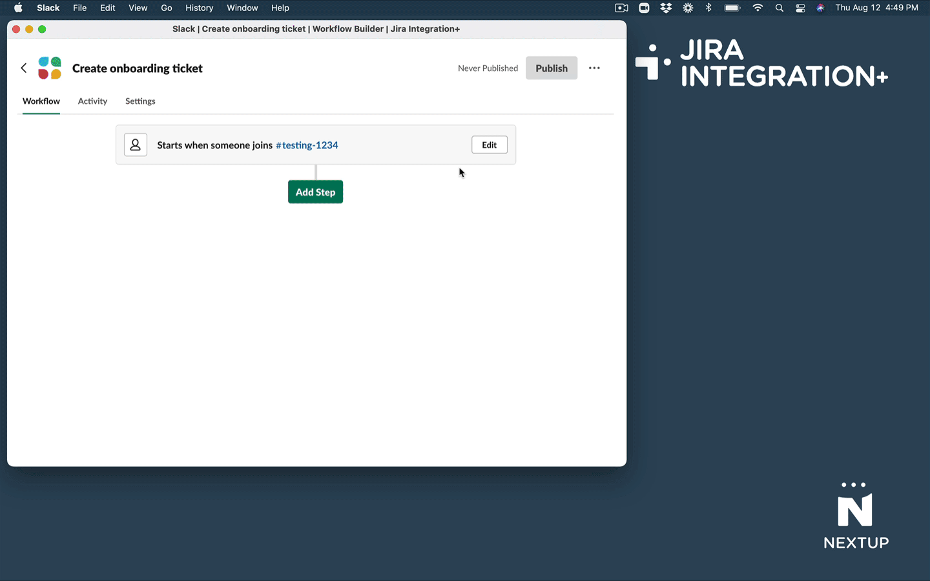Click the screen recording icon in the menu bar
The height and width of the screenshot is (581, 930).
(621, 8)
